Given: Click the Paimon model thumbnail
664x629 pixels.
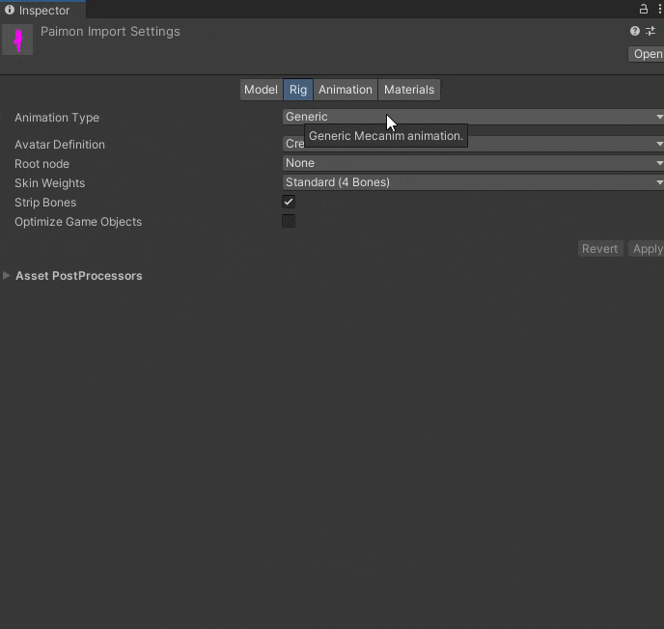Looking at the screenshot, I should pyautogui.click(x=17, y=40).
